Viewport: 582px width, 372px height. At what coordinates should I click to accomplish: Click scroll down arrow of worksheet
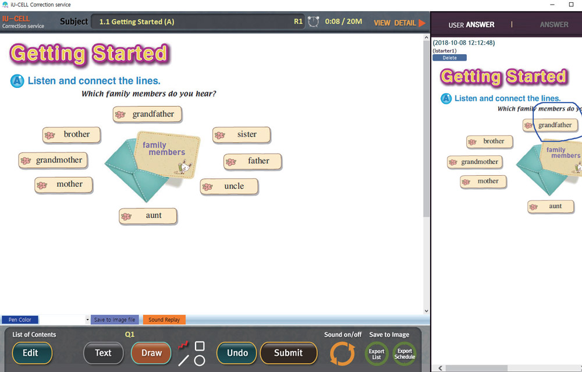[426, 311]
